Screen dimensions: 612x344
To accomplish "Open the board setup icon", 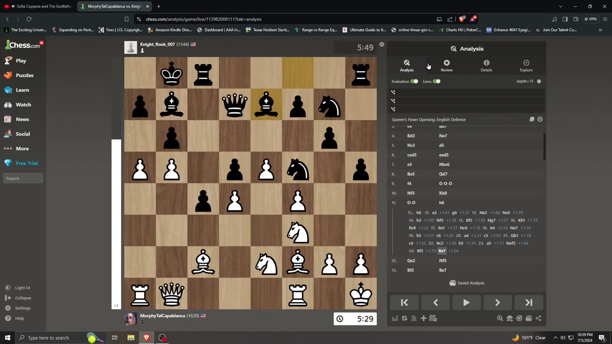I will (x=433, y=318).
